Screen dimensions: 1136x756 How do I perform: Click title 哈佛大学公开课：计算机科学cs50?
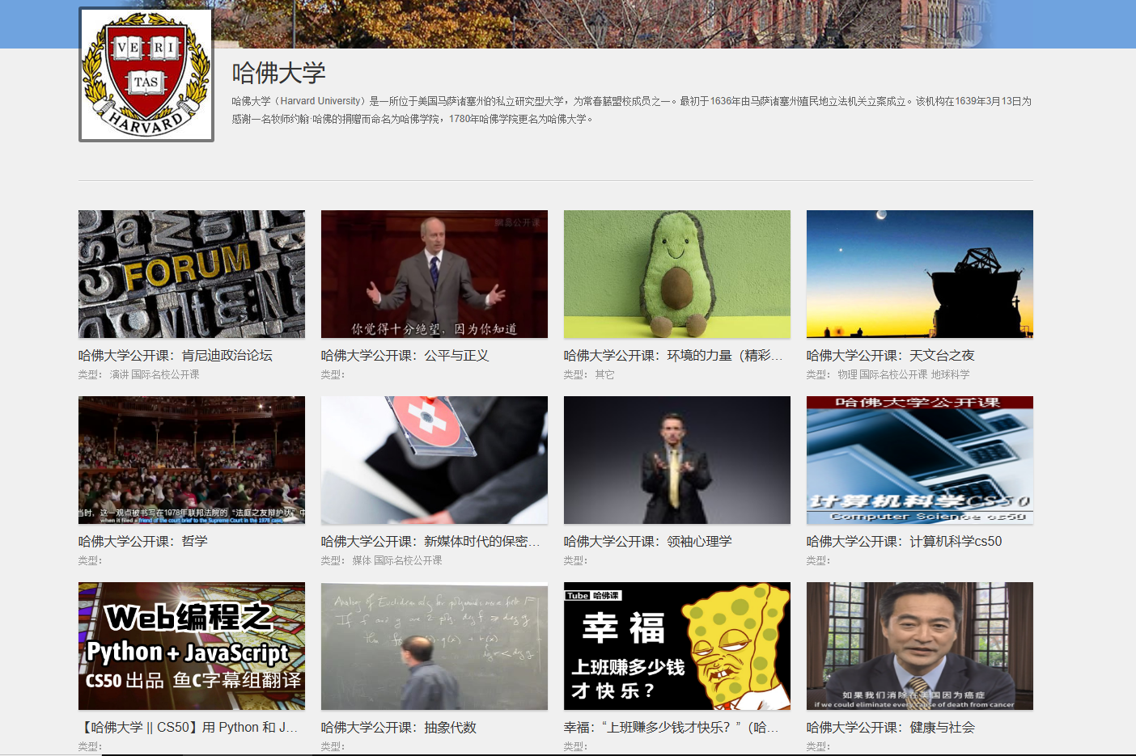pyautogui.click(x=905, y=542)
